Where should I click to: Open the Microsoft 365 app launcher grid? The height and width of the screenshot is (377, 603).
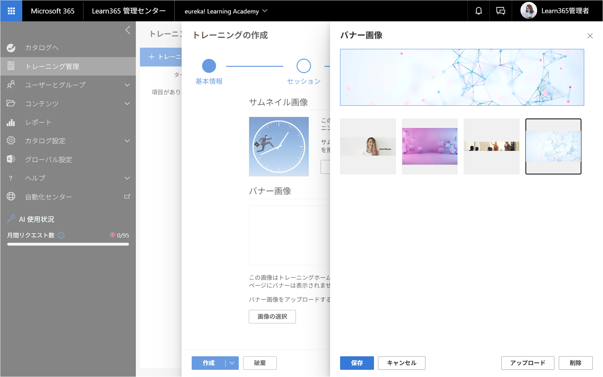tap(11, 11)
